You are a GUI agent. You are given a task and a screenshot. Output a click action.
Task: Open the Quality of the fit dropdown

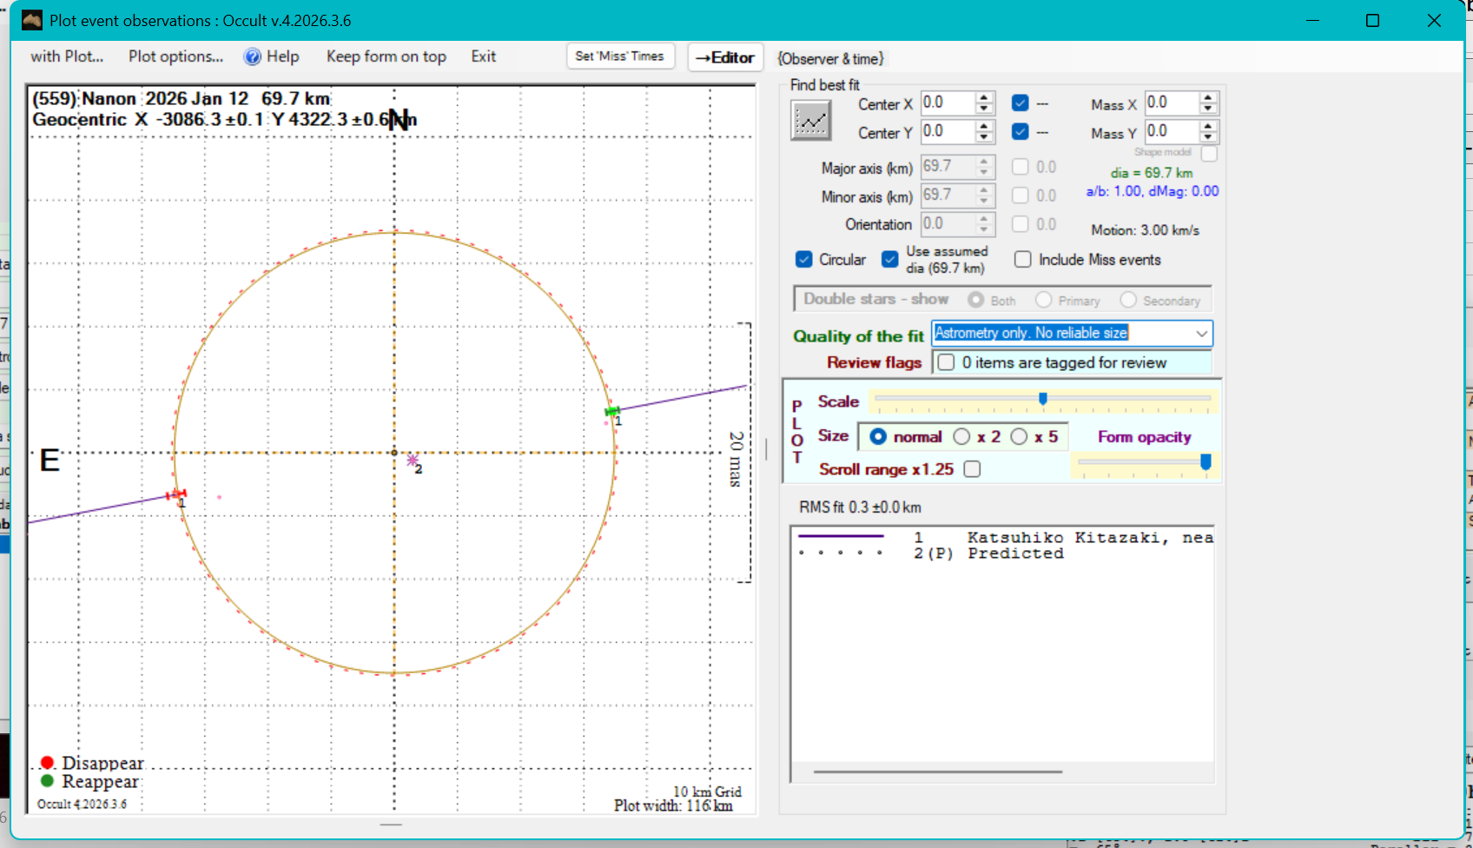click(1201, 334)
